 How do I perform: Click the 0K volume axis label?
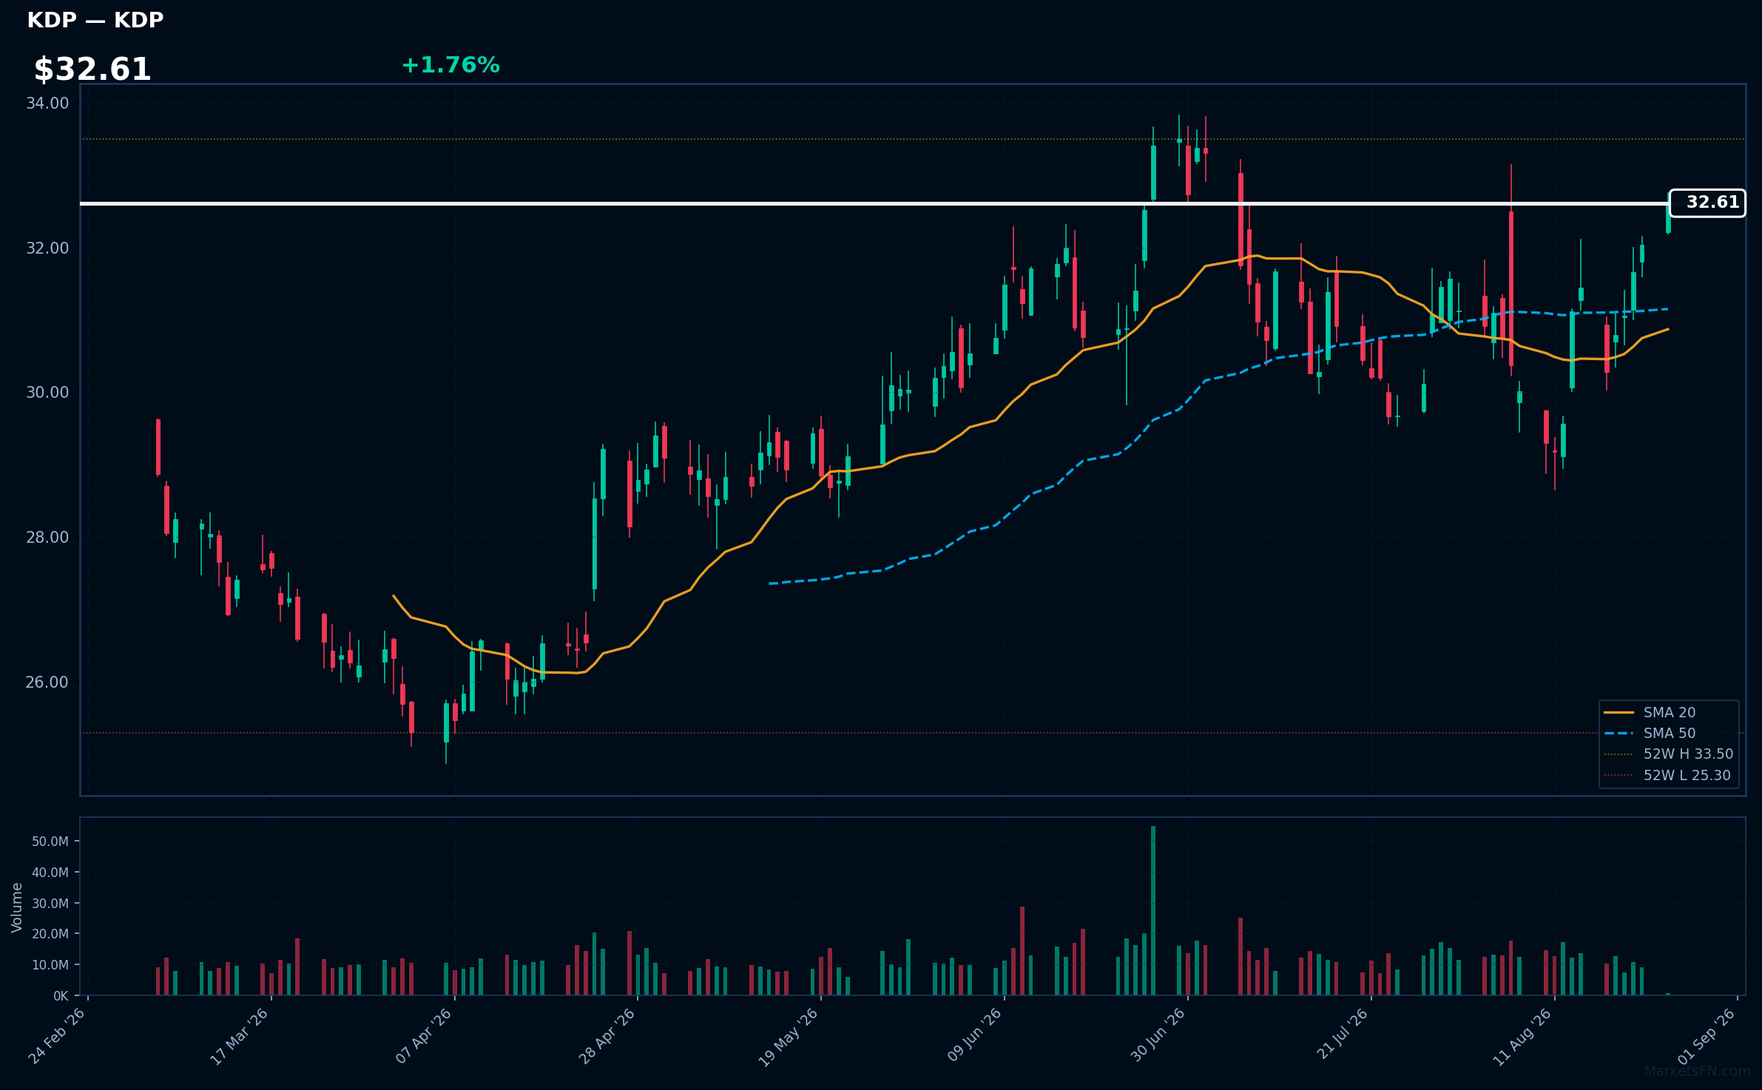click(61, 996)
